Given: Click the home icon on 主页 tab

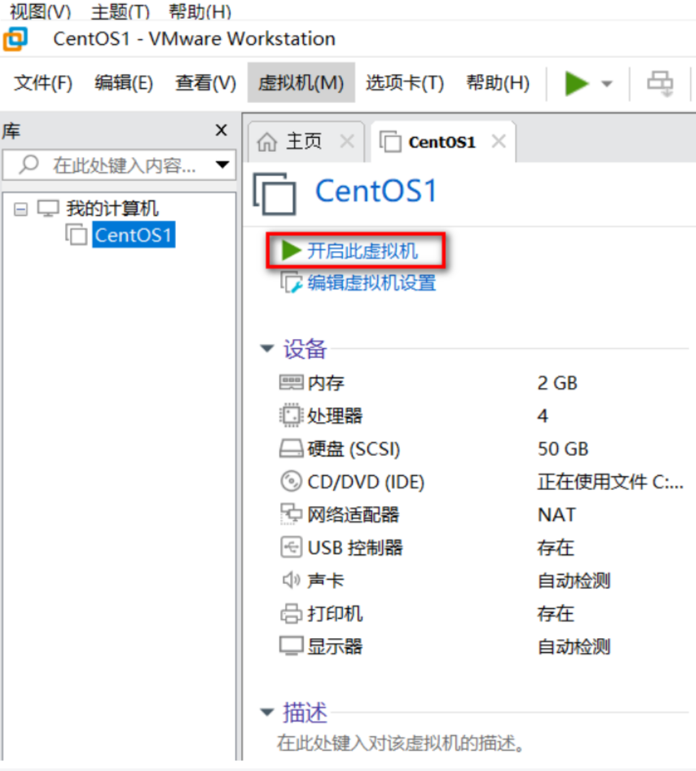Looking at the screenshot, I should [267, 142].
